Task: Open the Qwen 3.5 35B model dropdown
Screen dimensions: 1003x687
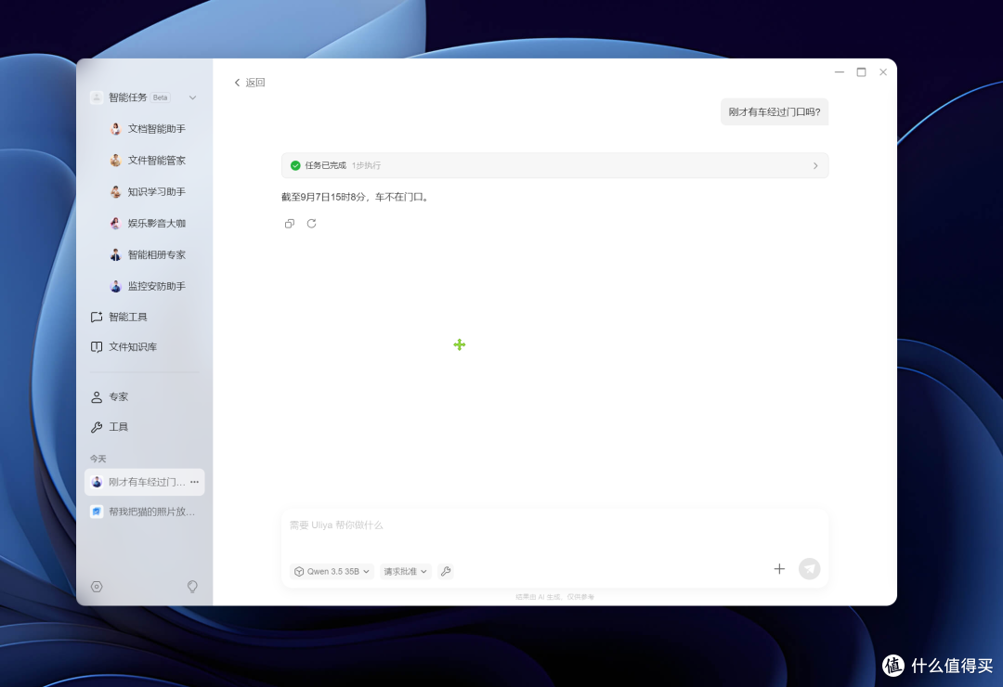Action: tap(332, 571)
